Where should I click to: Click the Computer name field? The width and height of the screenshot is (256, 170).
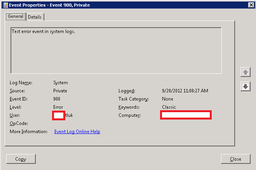(x=186, y=115)
